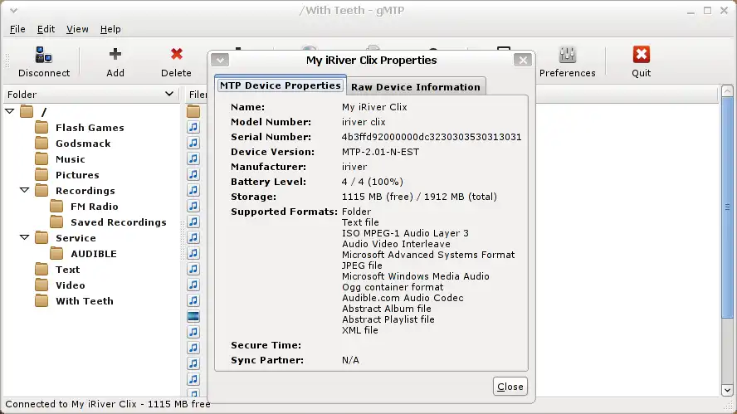Close the iRiver Clix Properties dialog with X

pos(523,60)
